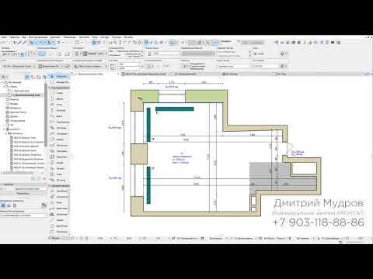Select the Railing (Ограждение) tool
Screen dimensions: 373x279
tap(59, 134)
